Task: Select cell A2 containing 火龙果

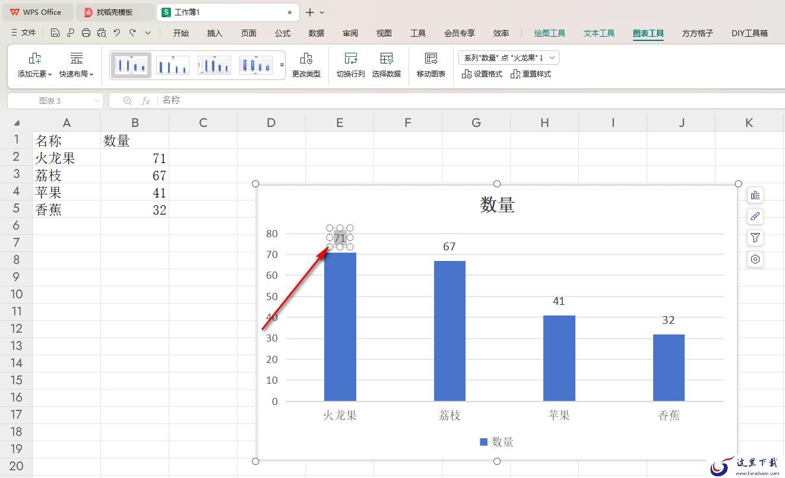Action: 67,158
